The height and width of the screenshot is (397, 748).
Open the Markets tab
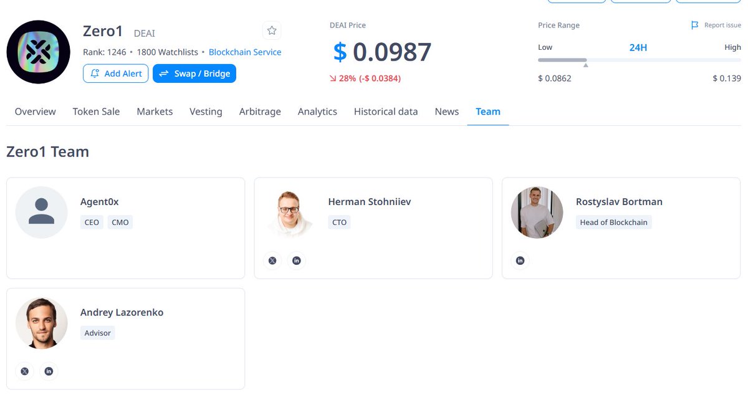155,112
